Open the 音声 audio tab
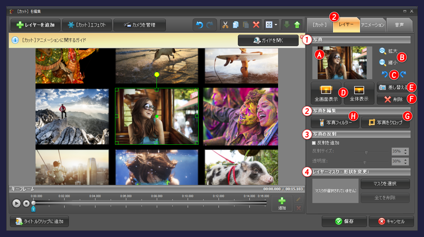 click(x=399, y=25)
